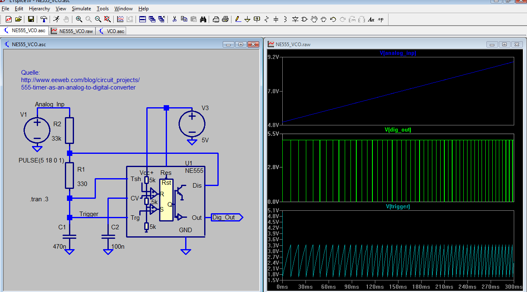Open the Component (logic gate) picker
Image resolution: width=527 pixels, height=292 pixels.
click(x=305, y=19)
